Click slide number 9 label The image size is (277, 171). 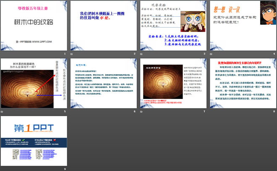pyautogui.click(x=65, y=169)
